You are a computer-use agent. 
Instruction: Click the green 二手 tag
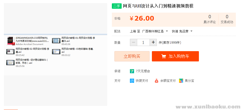pos(117,6)
